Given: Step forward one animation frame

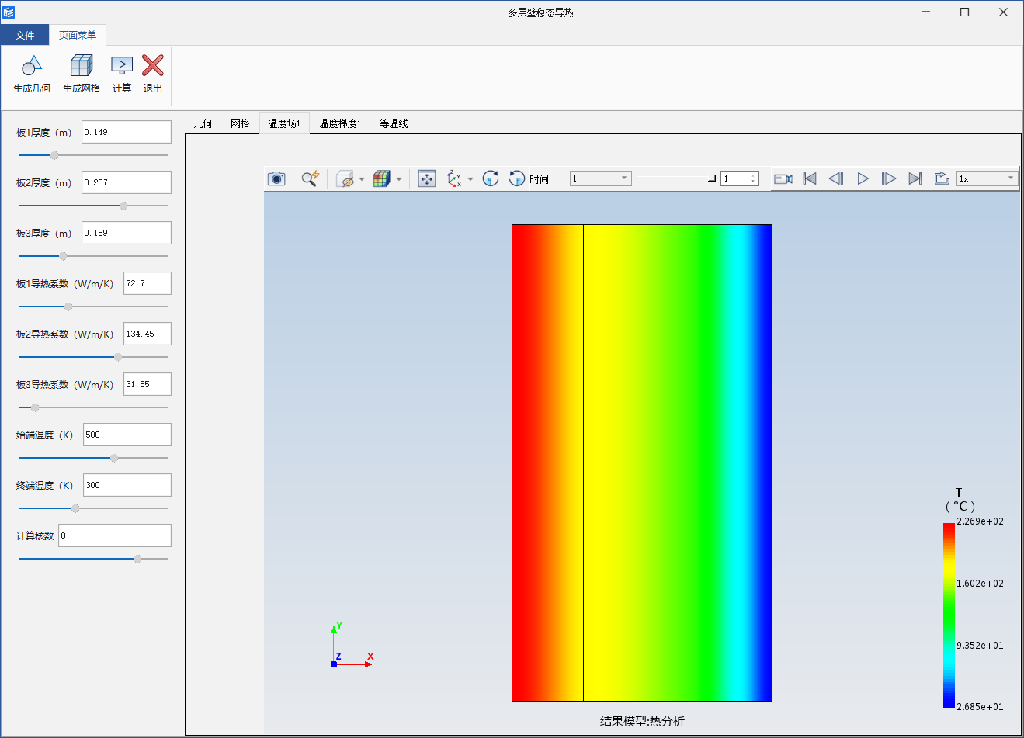Looking at the screenshot, I should pyautogui.click(x=889, y=178).
